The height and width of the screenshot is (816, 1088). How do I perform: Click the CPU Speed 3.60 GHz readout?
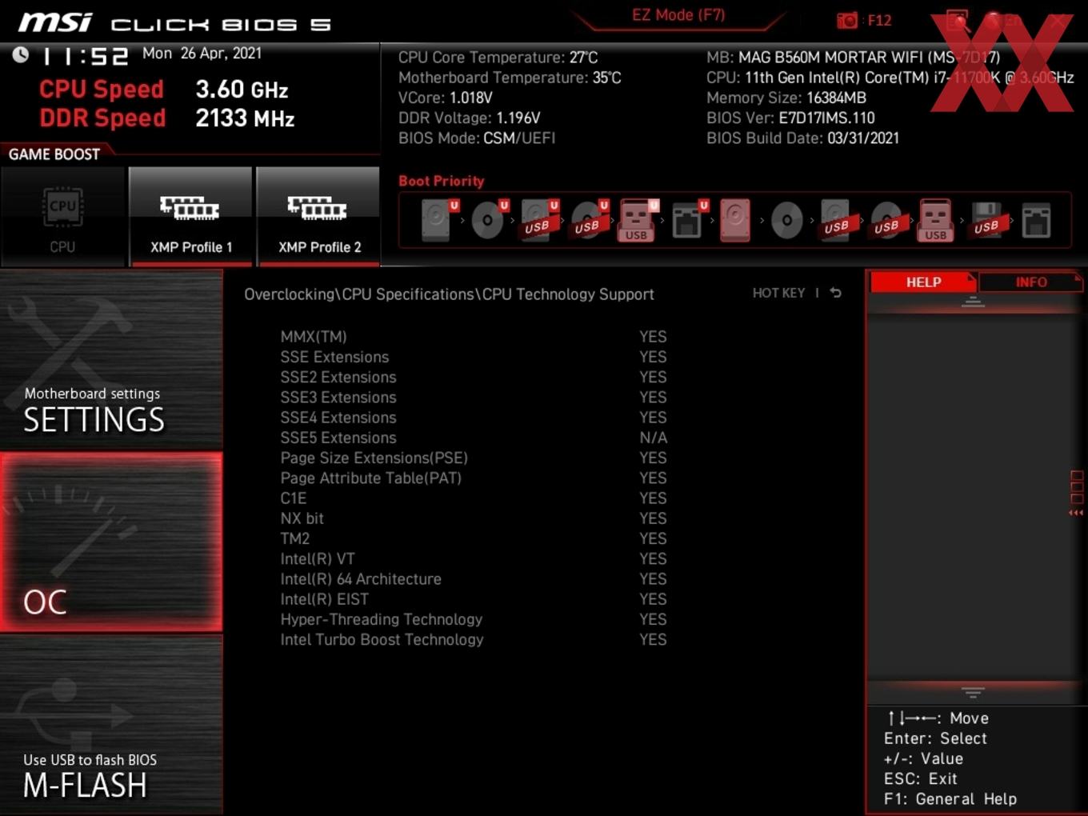point(164,90)
